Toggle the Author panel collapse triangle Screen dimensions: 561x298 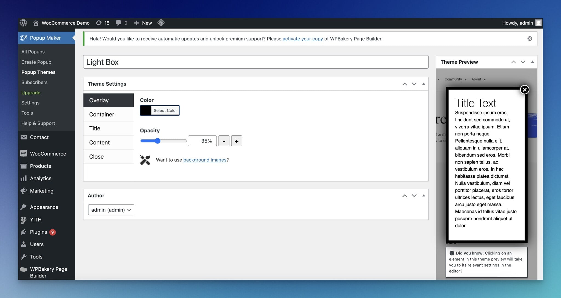424,195
